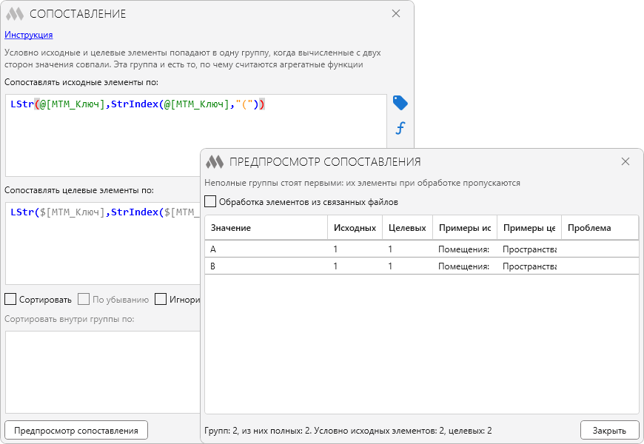644x444 pixels.
Task: Enable the Сортировать checkbox
Action: pyautogui.click(x=10, y=299)
